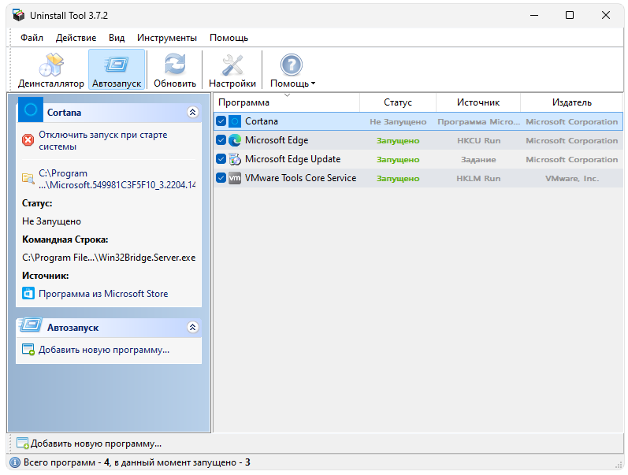Click the VMware Tools Core Service icon
Image resolution: width=628 pixels, height=475 pixels.
point(235,178)
